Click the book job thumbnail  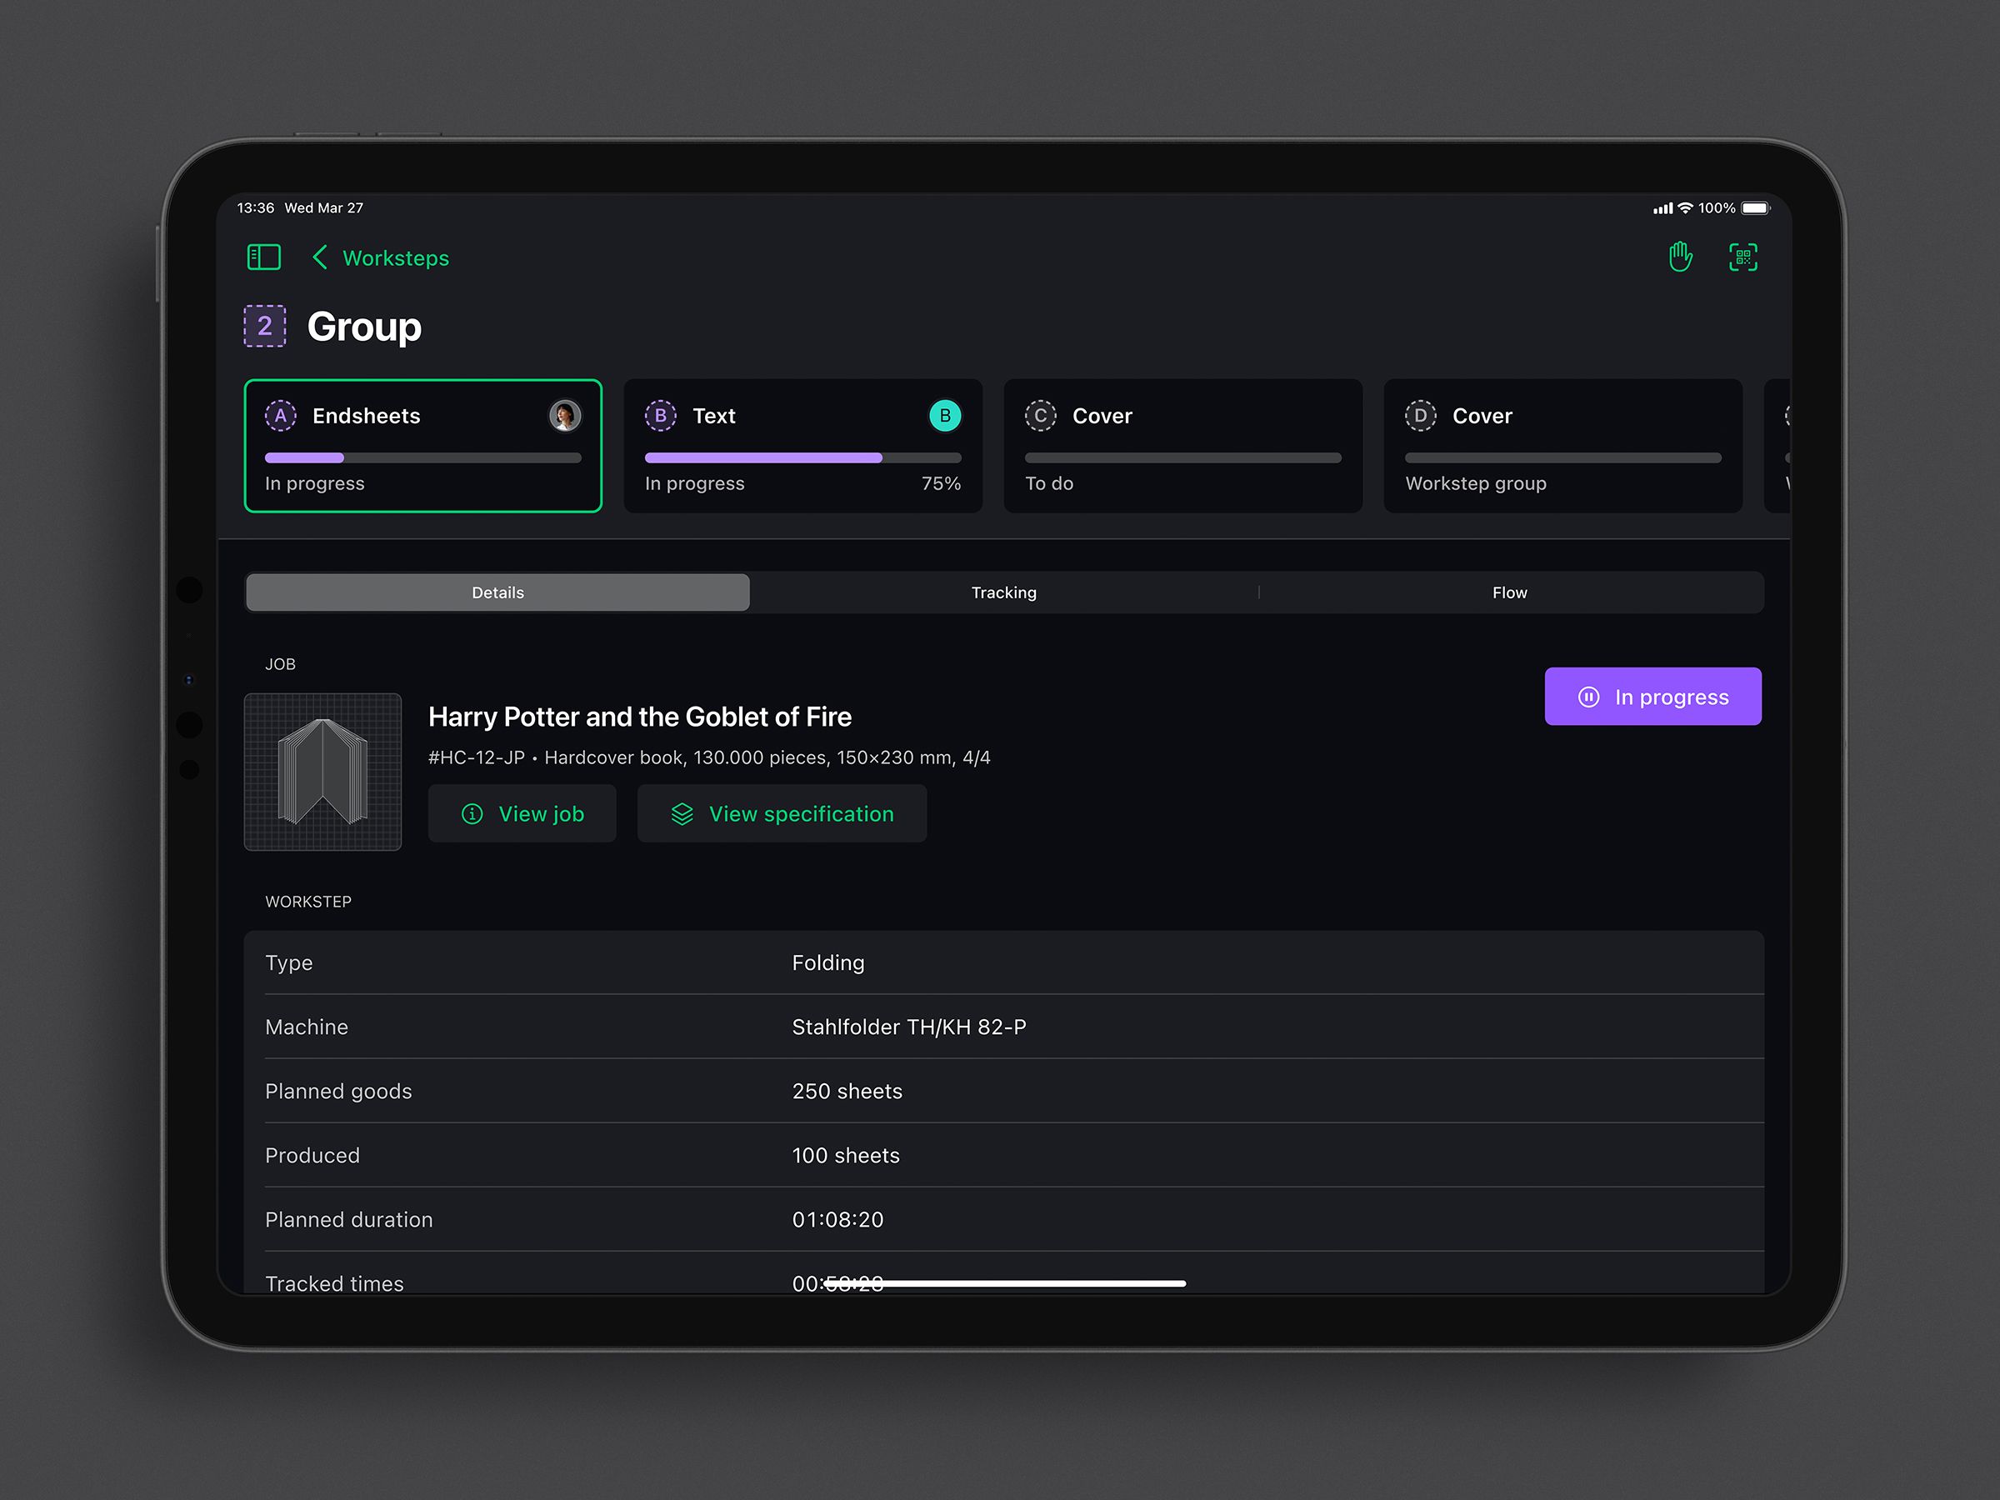(x=322, y=772)
